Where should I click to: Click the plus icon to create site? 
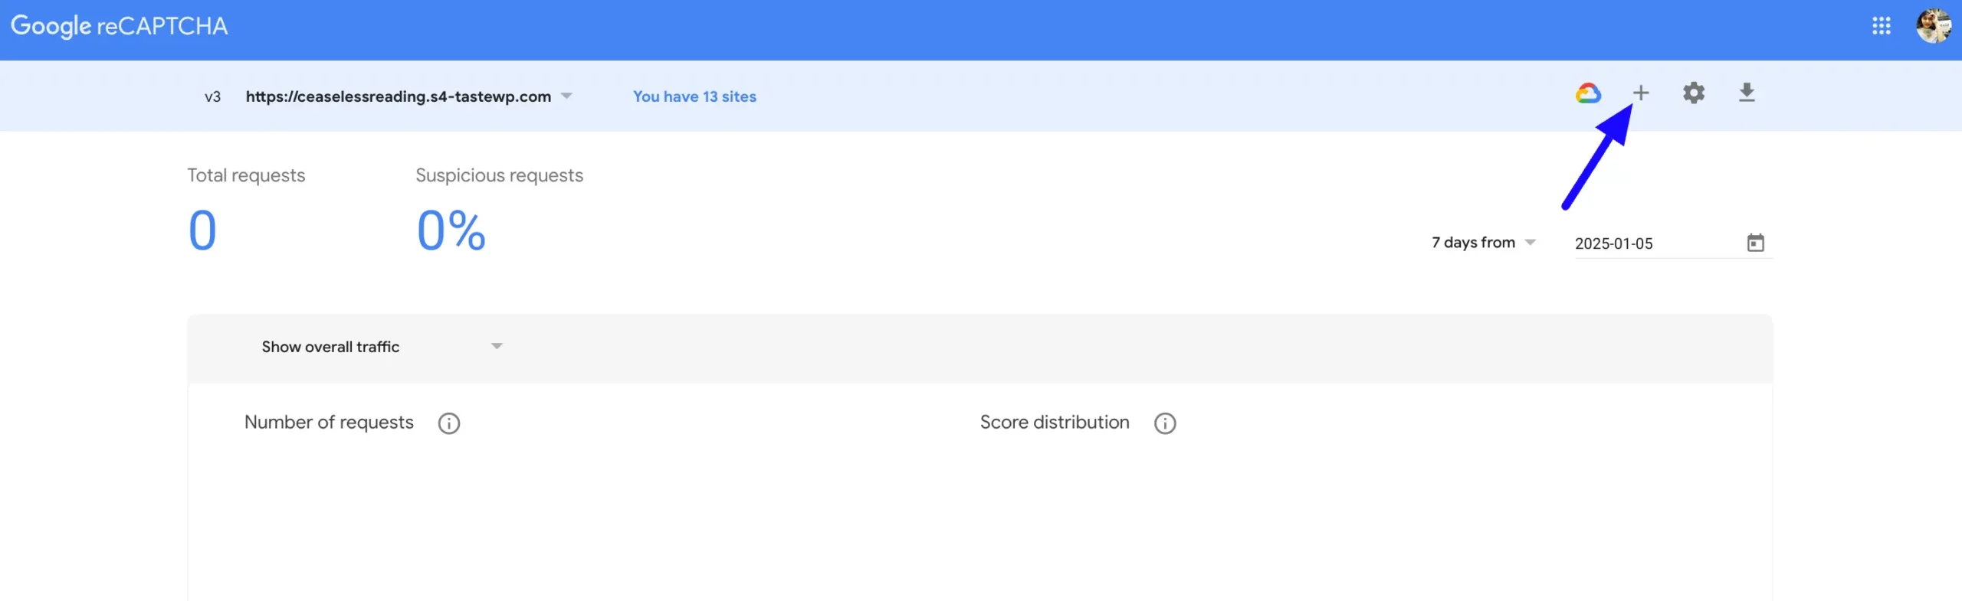click(1640, 93)
